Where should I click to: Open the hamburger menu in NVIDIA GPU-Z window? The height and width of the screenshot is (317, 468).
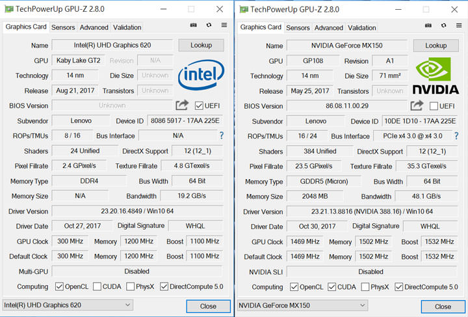[x=458, y=25]
